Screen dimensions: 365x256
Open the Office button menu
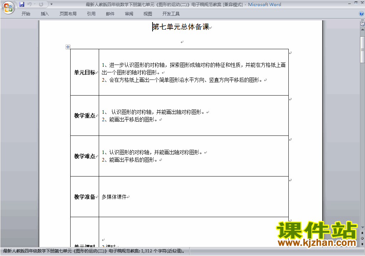[8, 7]
